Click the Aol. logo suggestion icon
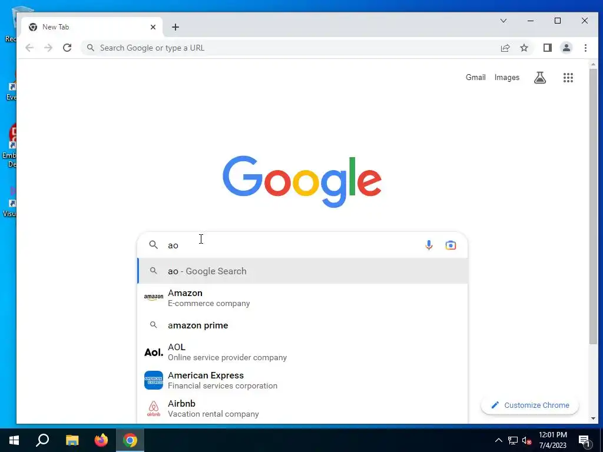Screen dimensions: 603x452 click(x=154, y=352)
